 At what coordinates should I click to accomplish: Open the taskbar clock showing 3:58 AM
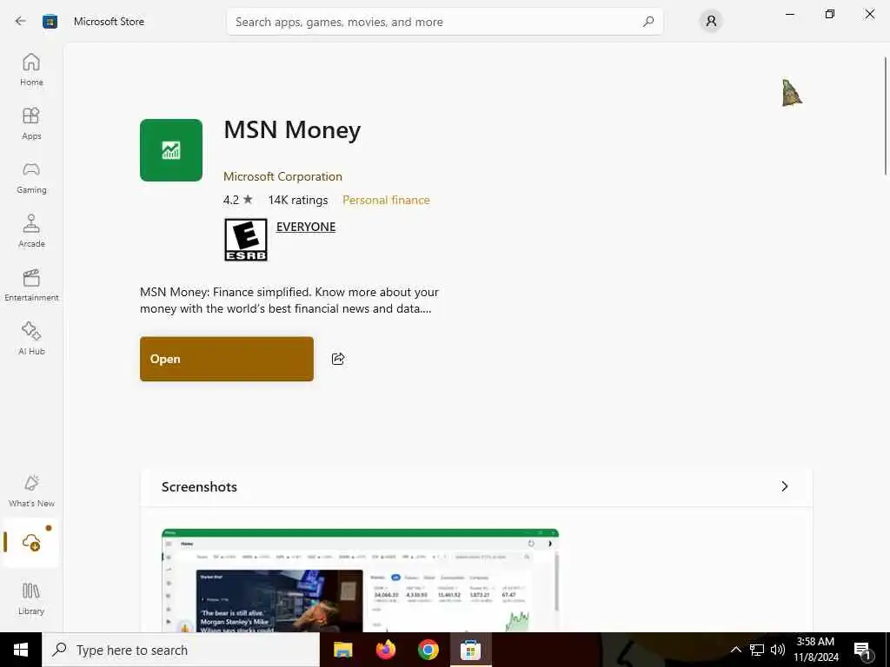(x=815, y=650)
